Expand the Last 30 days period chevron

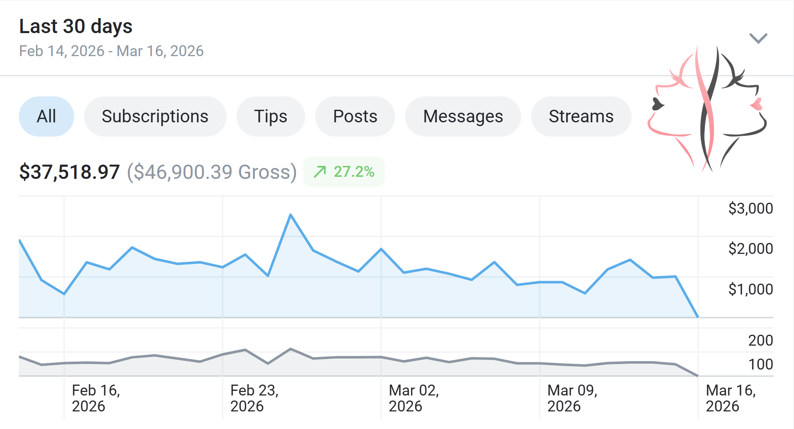tap(758, 39)
